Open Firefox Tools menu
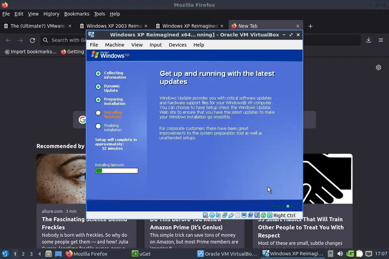389x259 pixels. coord(100,14)
